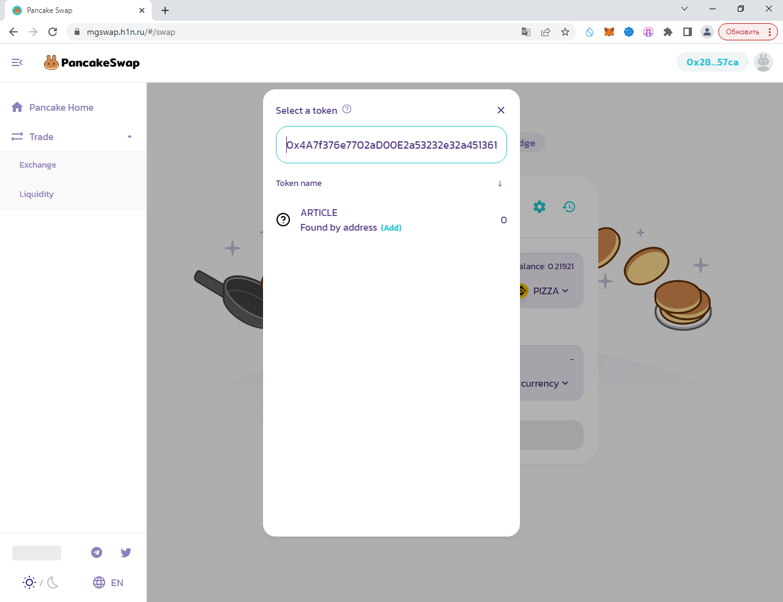783x602 pixels.
Task: Click the purple circular extension icon
Action: click(x=648, y=32)
